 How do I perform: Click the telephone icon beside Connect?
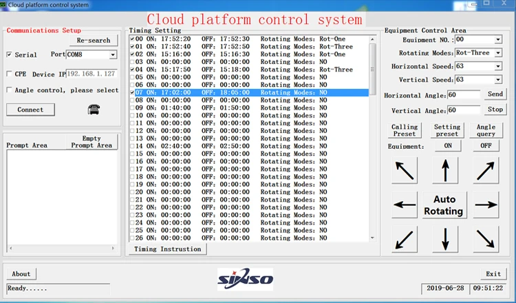point(94,109)
